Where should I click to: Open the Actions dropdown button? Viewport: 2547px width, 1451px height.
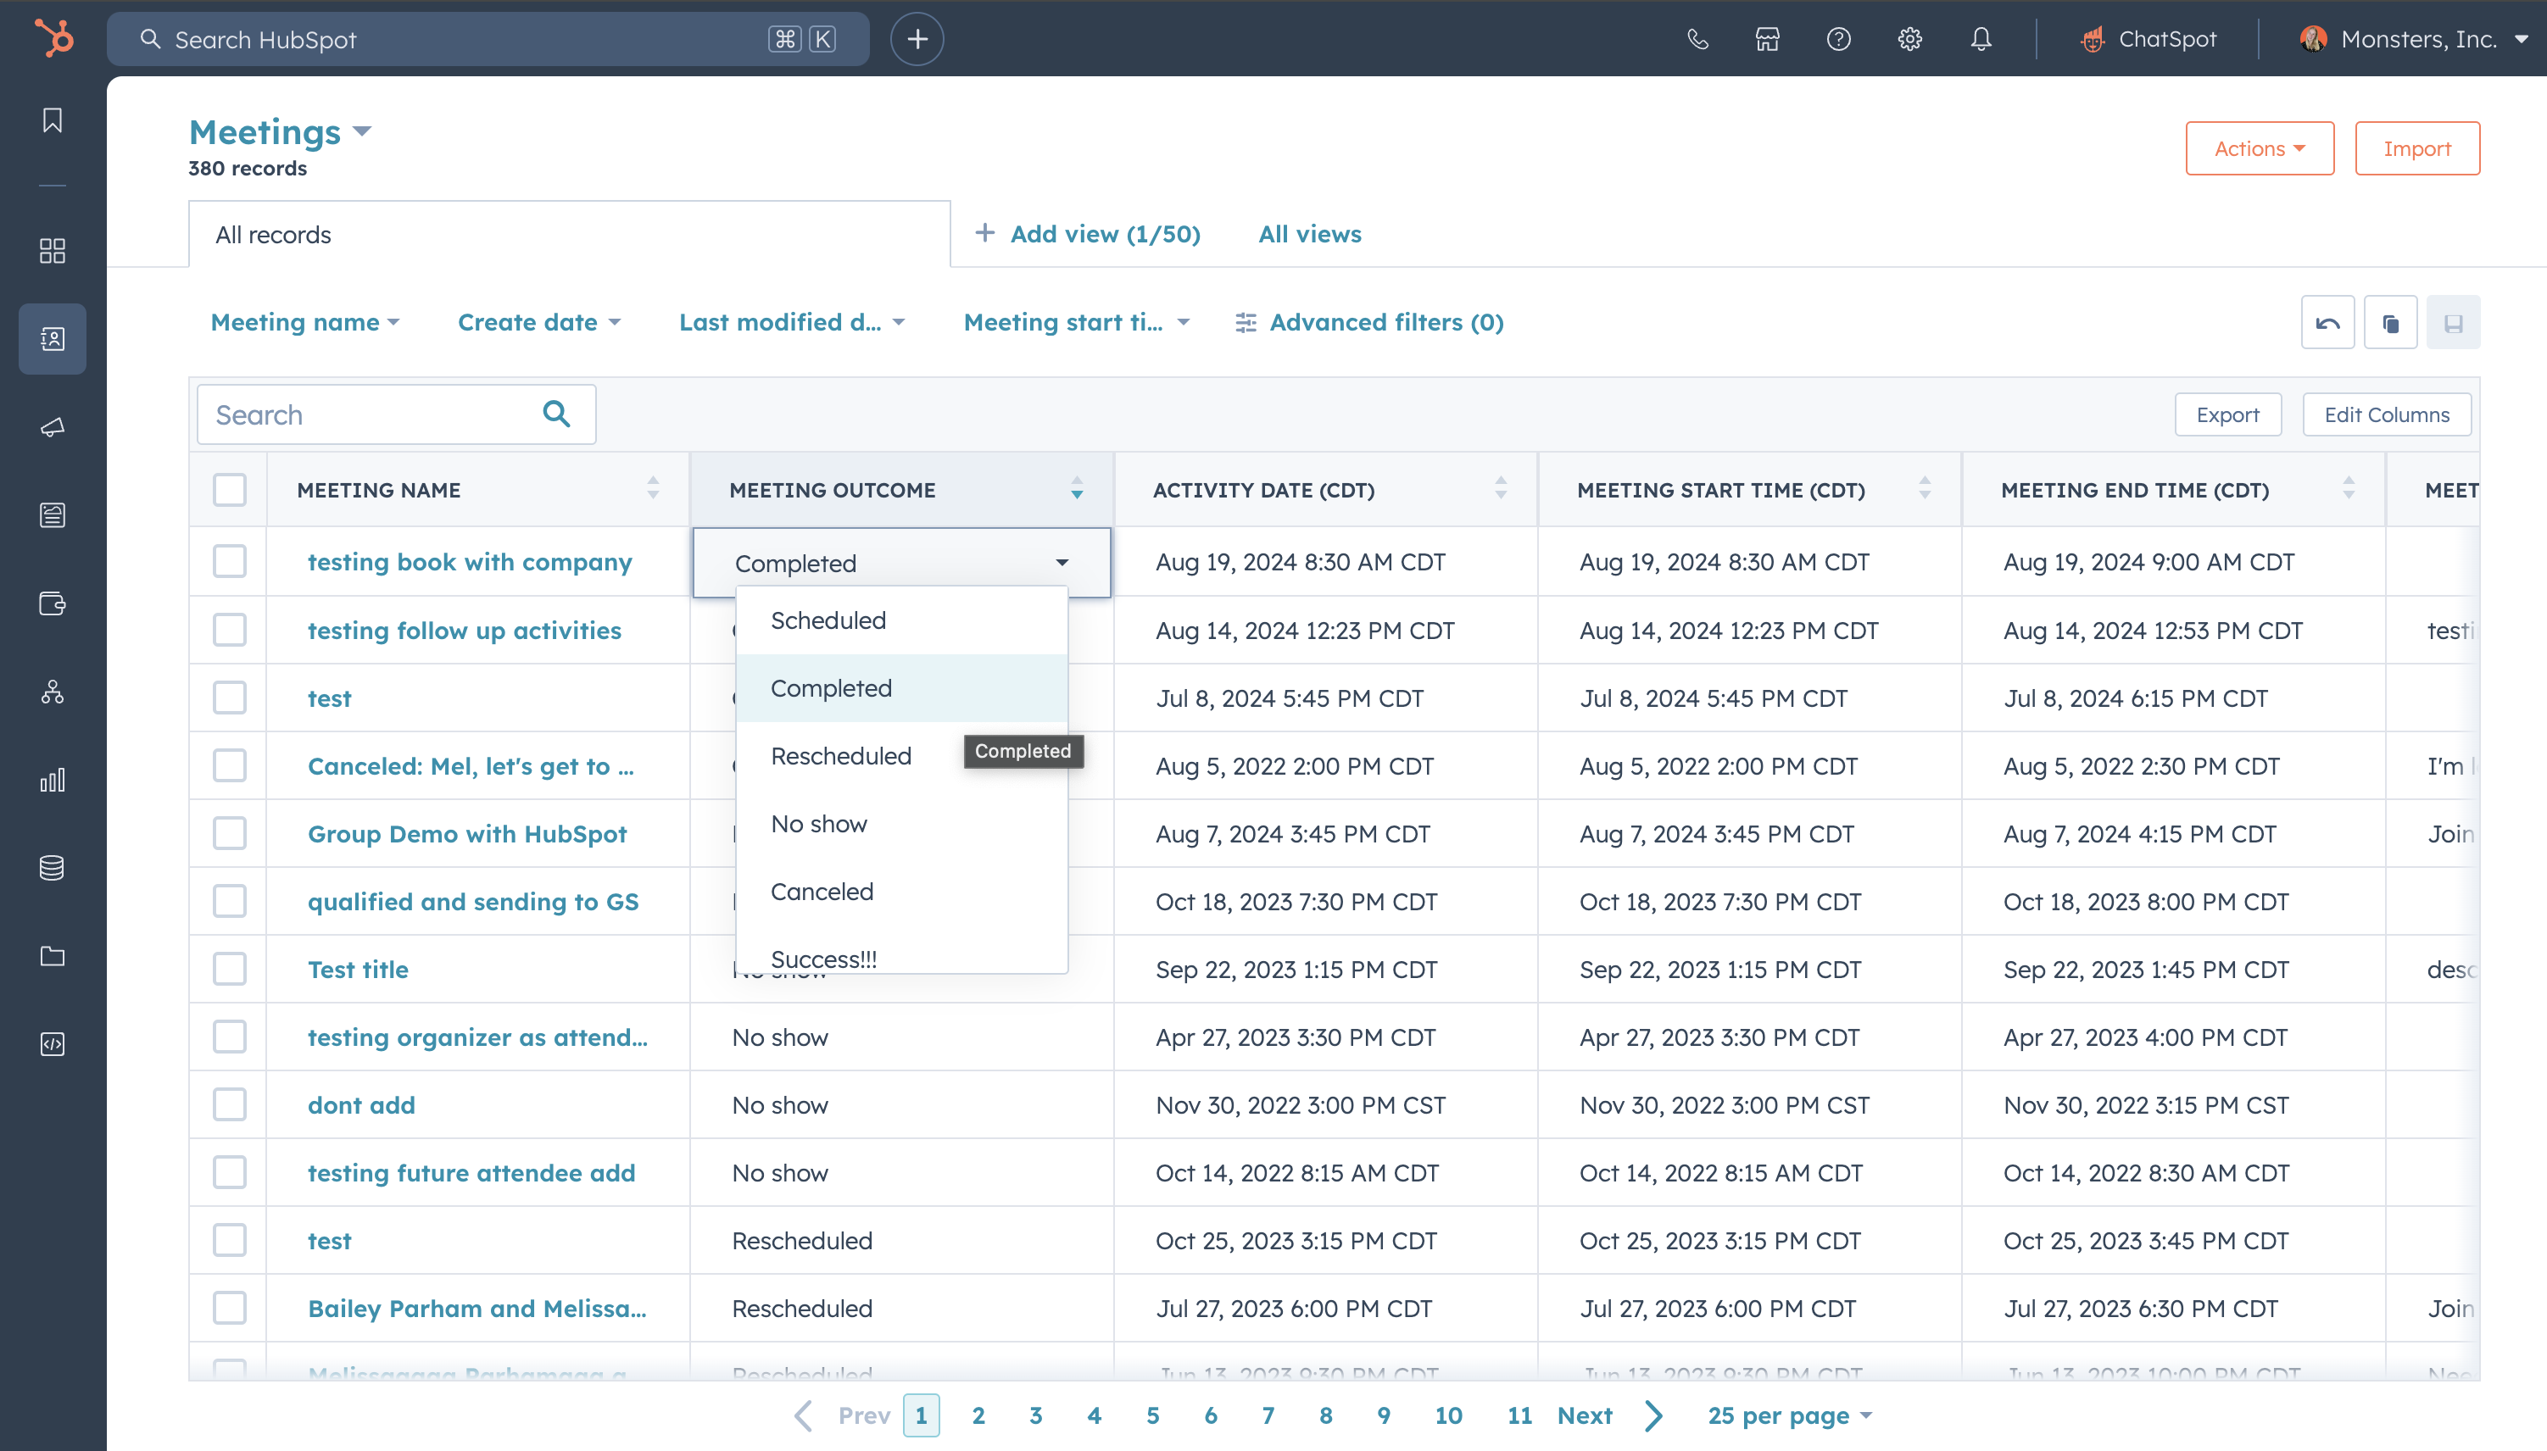2259,148
